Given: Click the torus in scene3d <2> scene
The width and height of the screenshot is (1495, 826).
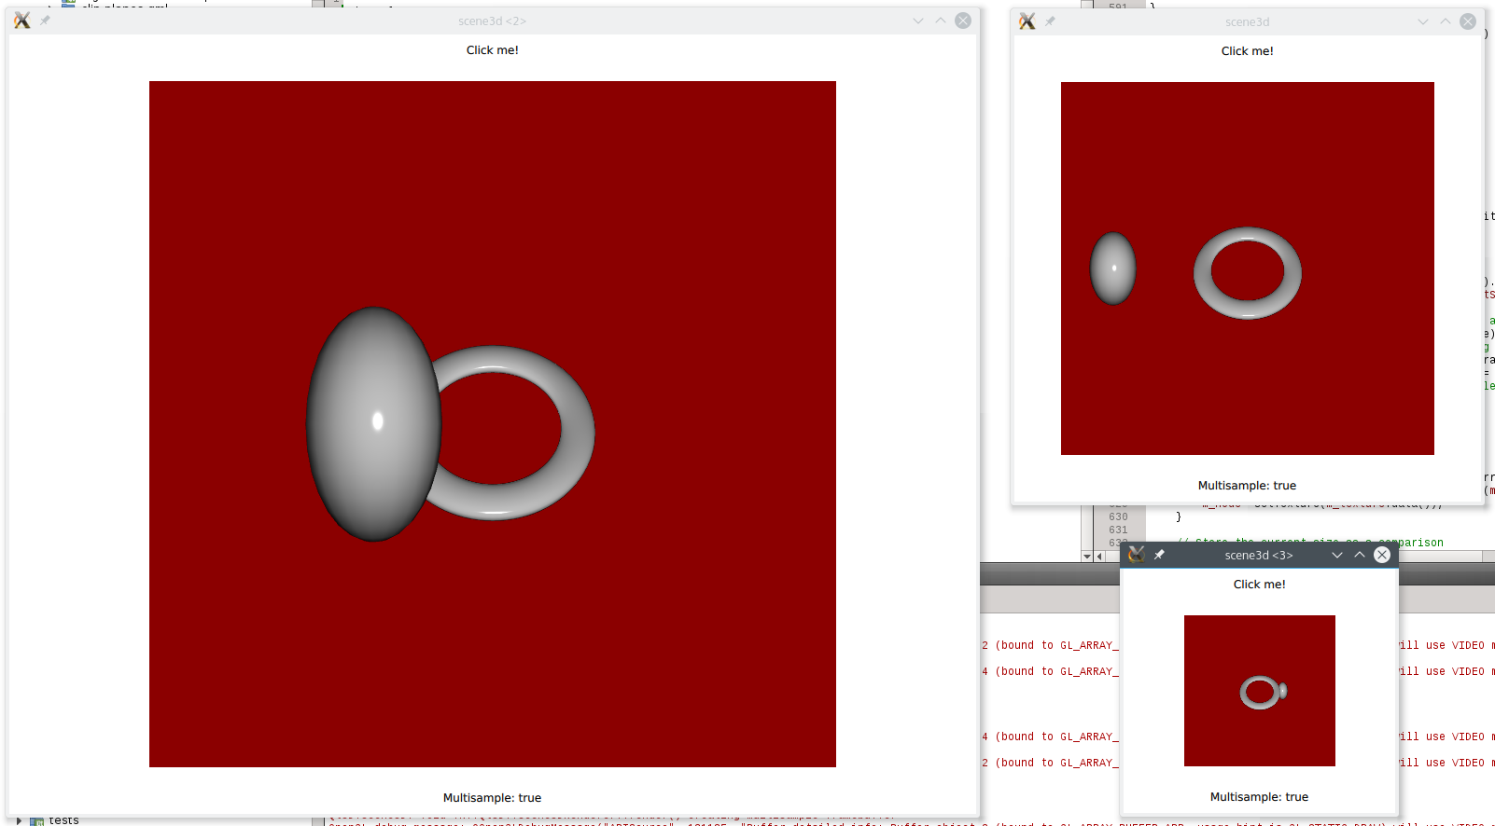Looking at the screenshot, I should pyautogui.click(x=579, y=432).
